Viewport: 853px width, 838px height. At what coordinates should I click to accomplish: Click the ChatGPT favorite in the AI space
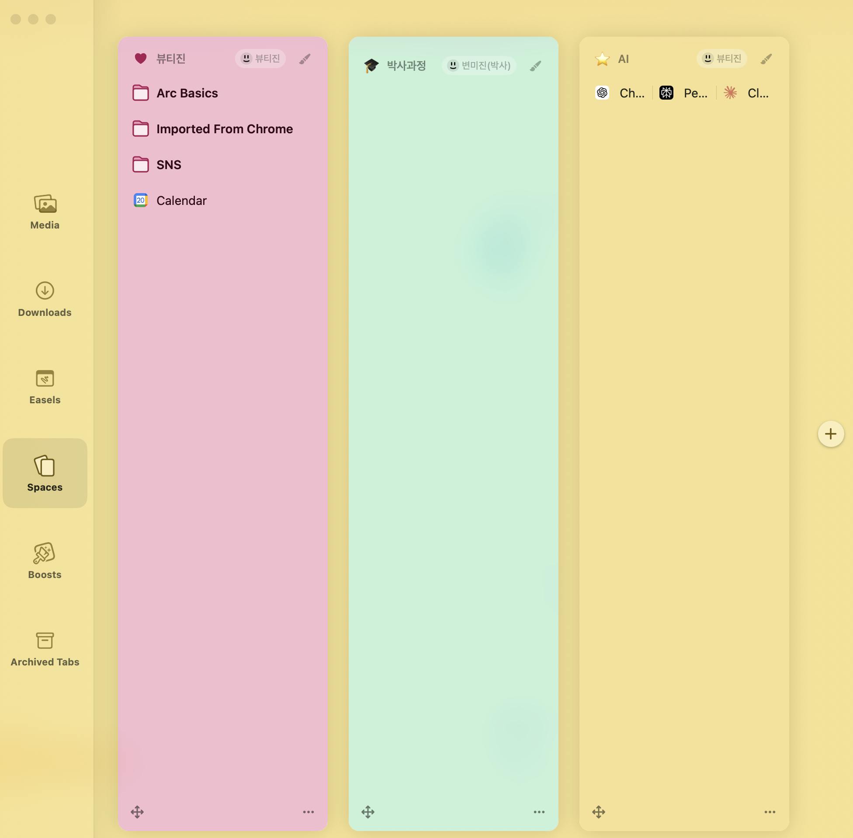pos(620,93)
